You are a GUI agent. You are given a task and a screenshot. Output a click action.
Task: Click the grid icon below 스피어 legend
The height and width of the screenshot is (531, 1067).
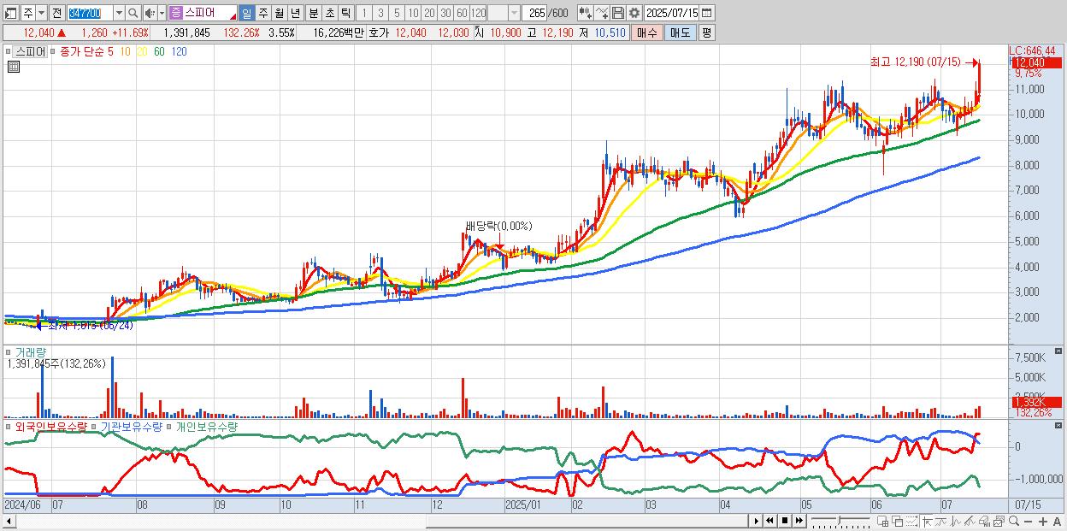click(13, 67)
